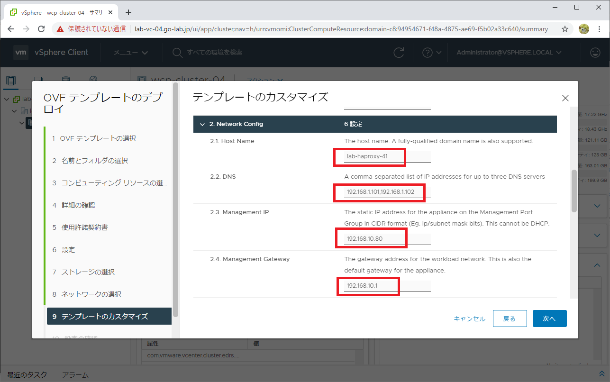Click the 2.1. Host Name label
Viewport: 610px width, 382px height.
[232, 141]
